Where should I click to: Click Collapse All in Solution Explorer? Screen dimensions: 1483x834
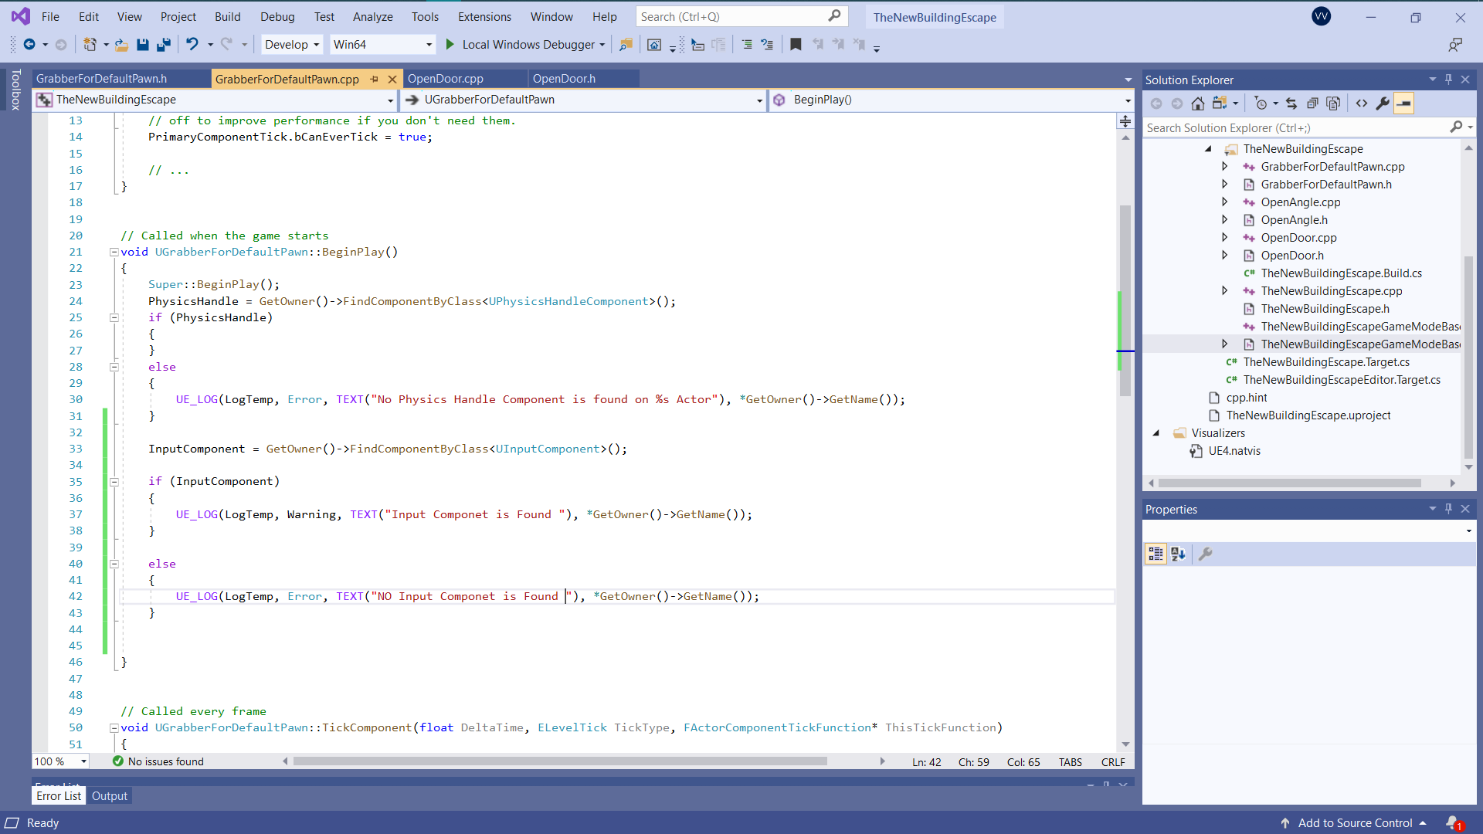1312,103
